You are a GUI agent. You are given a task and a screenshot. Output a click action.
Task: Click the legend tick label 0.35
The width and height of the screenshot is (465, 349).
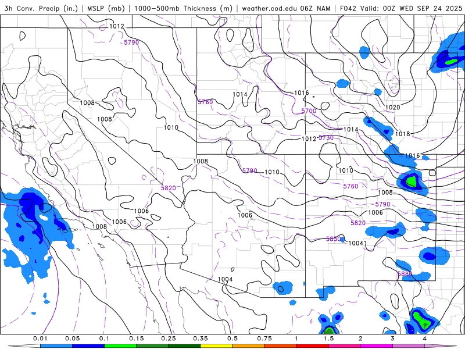pos(201,339)
